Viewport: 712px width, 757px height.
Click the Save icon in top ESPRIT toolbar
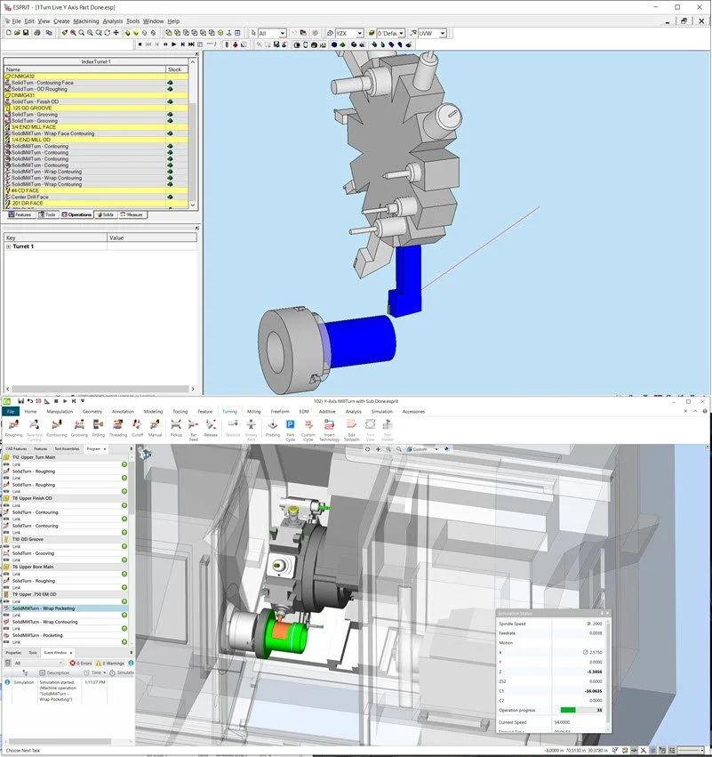[26, 33]
